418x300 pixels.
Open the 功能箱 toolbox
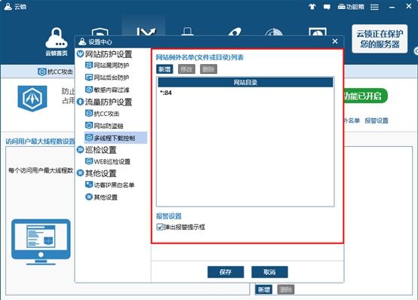tap(351, 7)
